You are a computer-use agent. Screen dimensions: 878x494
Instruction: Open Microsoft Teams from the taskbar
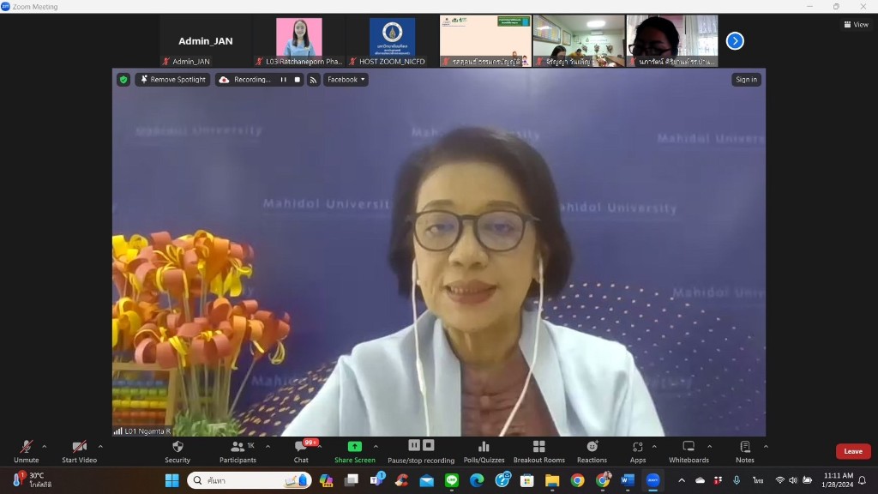(x=377, y=480)
